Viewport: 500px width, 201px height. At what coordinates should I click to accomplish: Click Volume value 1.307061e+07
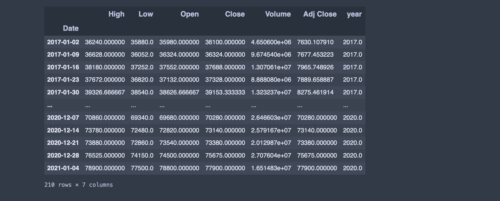click(271, 67)
